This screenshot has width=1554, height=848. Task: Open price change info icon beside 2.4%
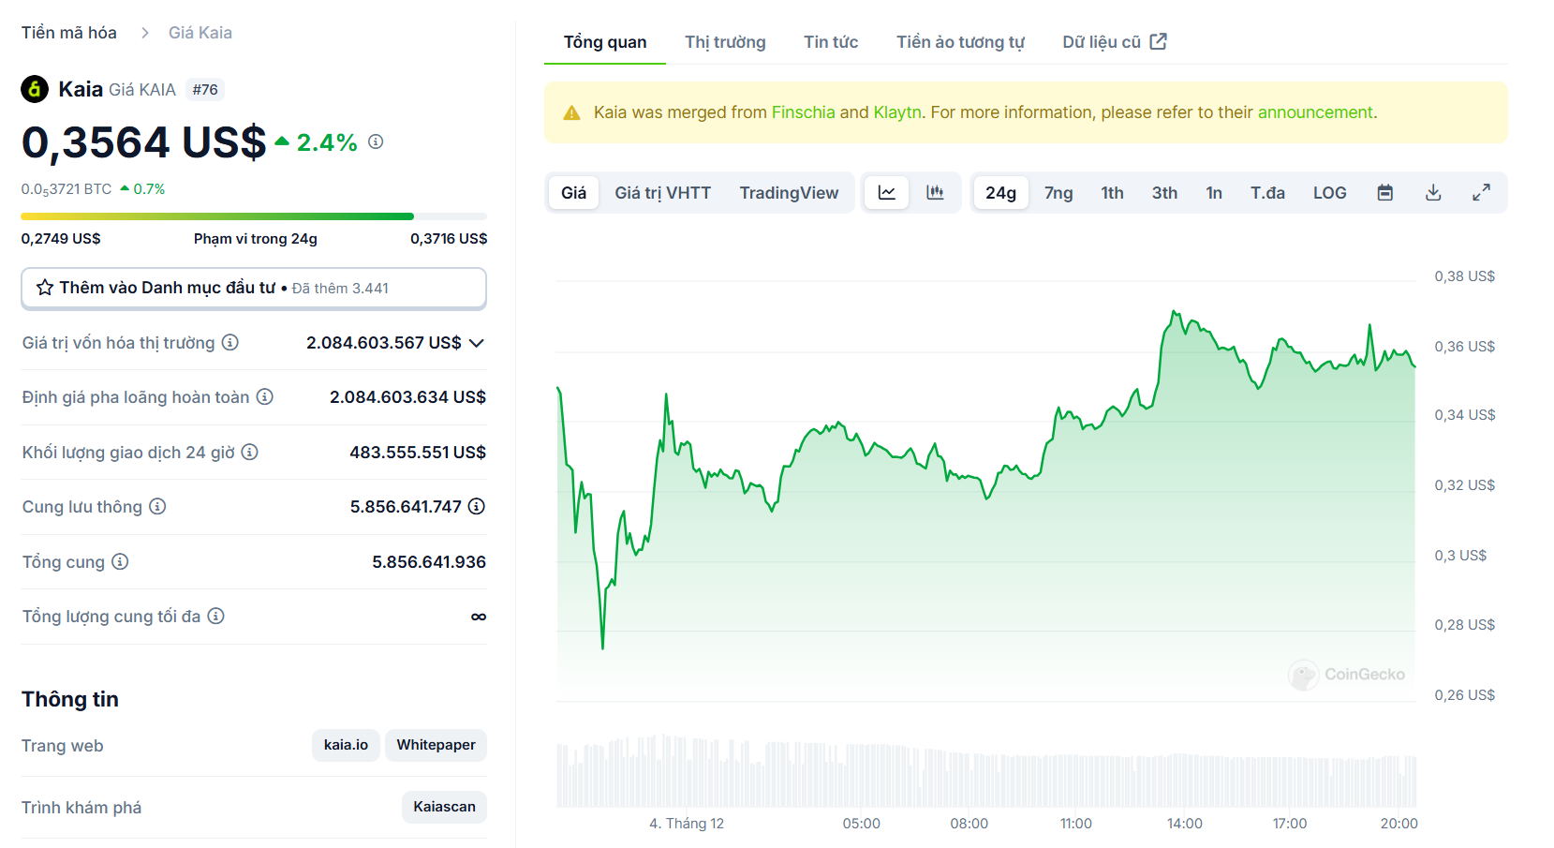click(376, 141)
